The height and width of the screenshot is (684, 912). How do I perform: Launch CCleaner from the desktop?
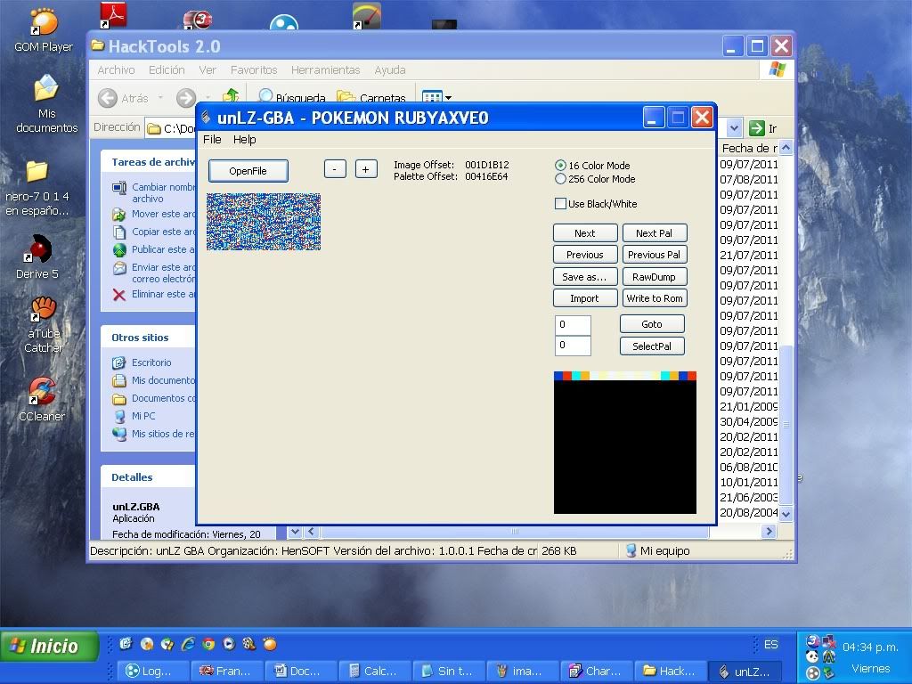tap(42, 399)
